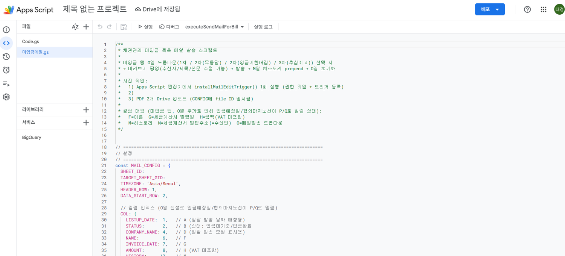Open the blue 배포 deploy dropdown
The height and width of the screenshot is (256, 565).
coord(490,9)
